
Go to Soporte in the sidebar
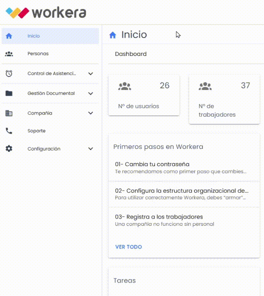[36, 131]
